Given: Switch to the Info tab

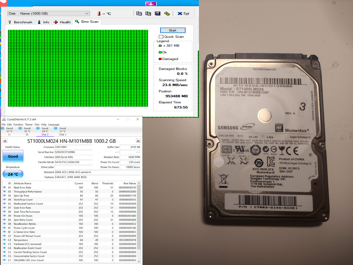Looking at the screenshot, I should click(x=44, y=22).
